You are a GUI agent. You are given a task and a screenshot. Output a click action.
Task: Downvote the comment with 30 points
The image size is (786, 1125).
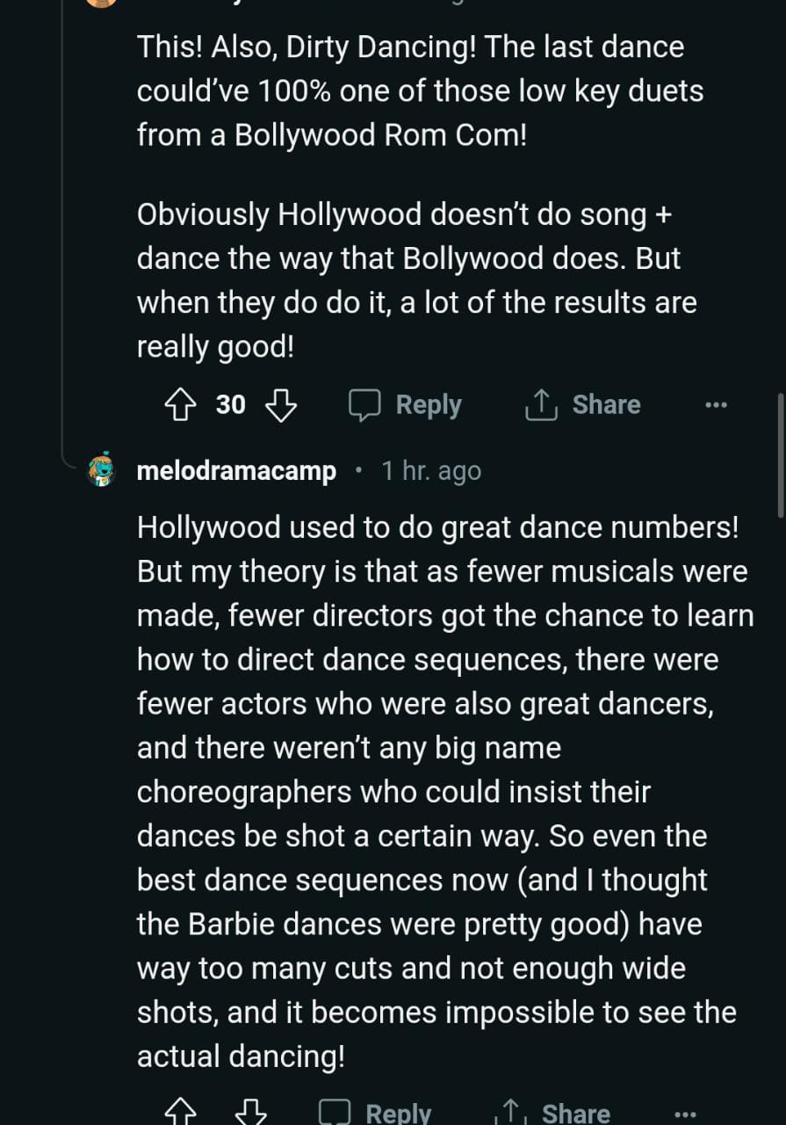click(x=281, y=405)
